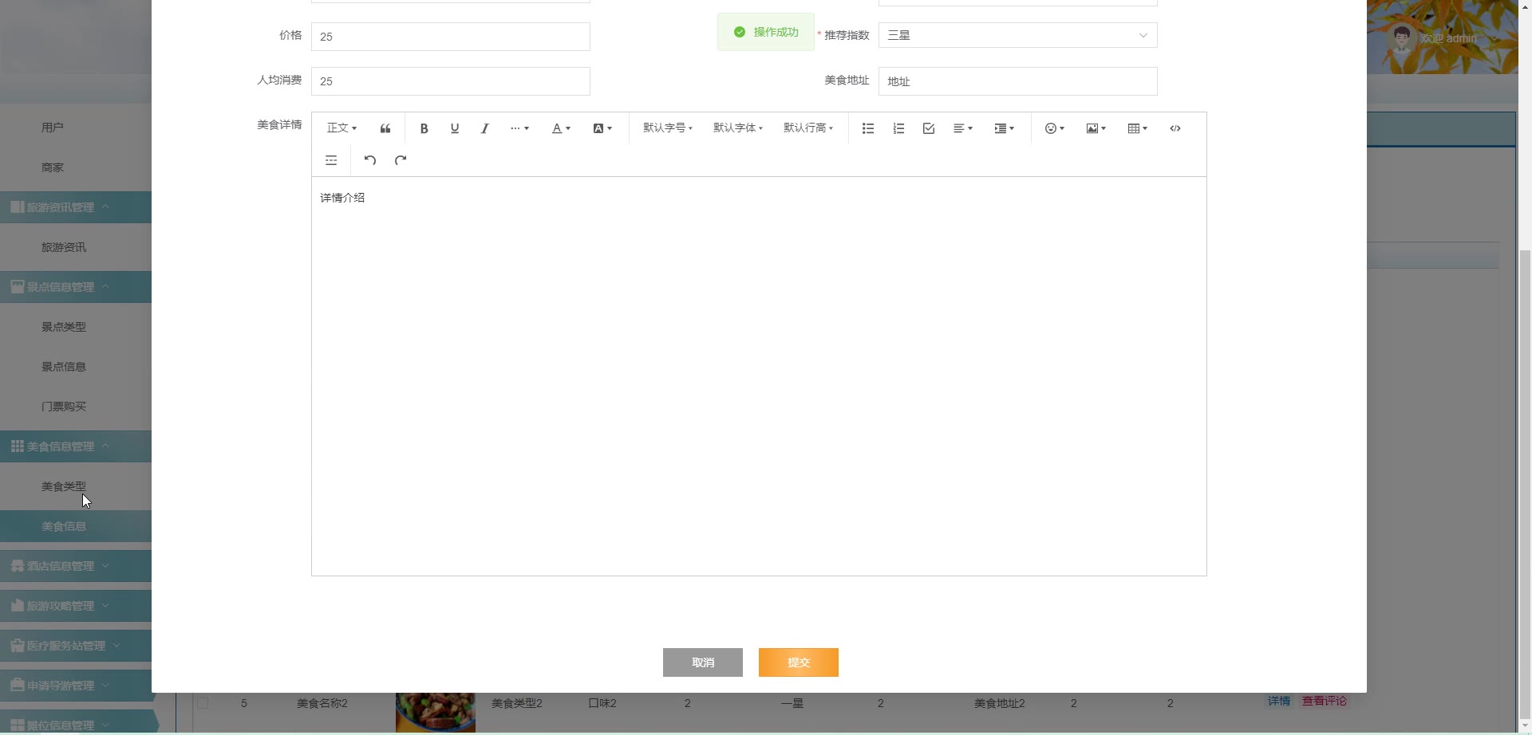
Task: Collapse the 美食信息管理 sidebar section
Action: tap(76, 446)
